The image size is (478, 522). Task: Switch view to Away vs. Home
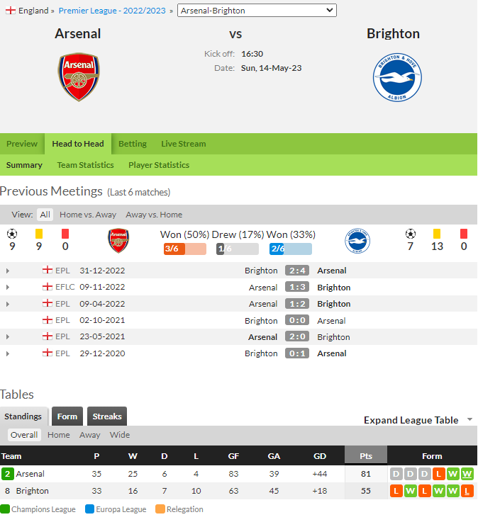[154, 215]
